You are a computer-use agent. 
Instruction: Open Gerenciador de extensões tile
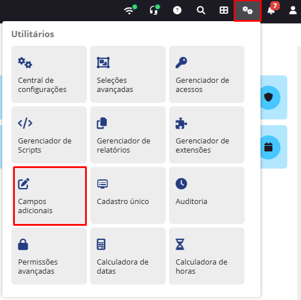(x=207, y=135)
